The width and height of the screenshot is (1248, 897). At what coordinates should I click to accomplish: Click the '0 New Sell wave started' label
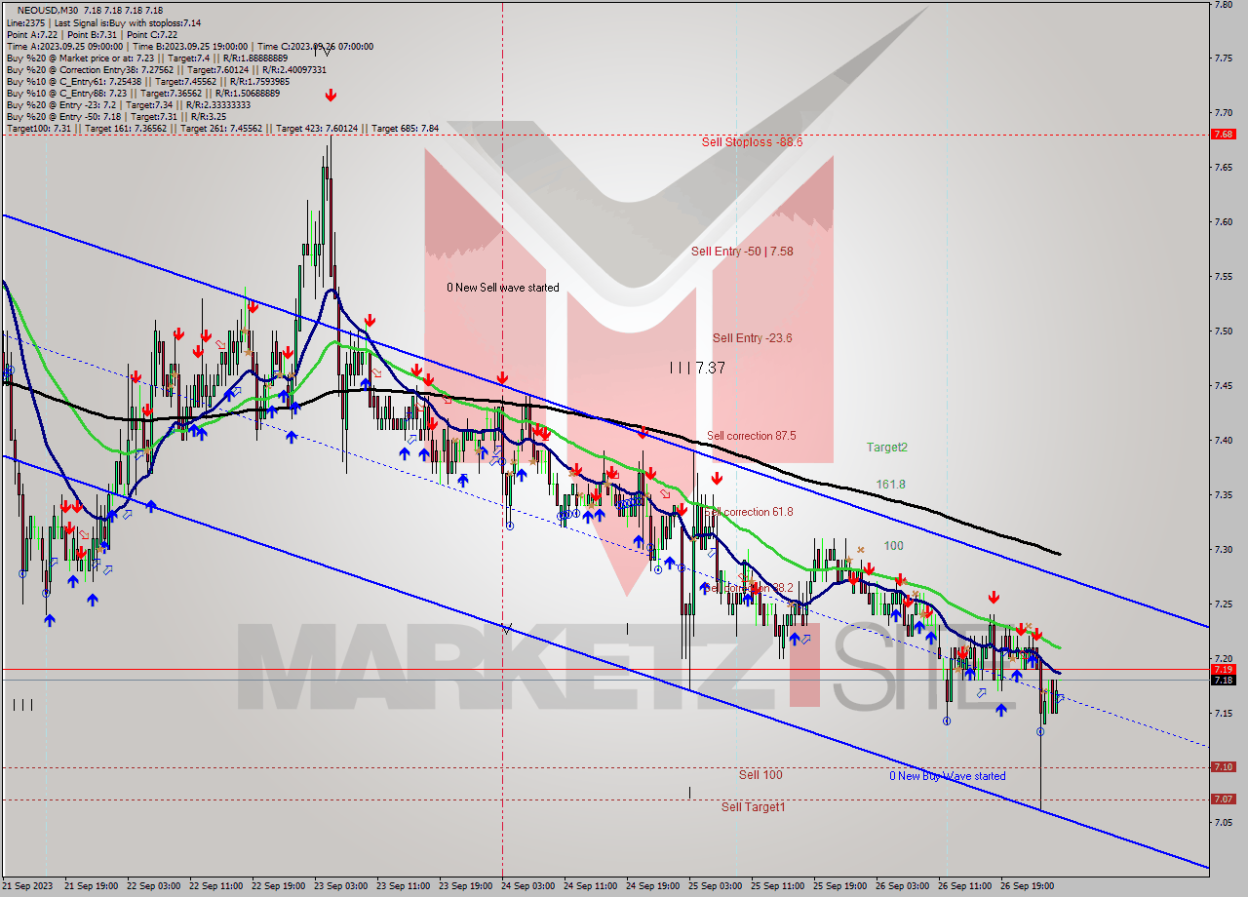(503, 288)
